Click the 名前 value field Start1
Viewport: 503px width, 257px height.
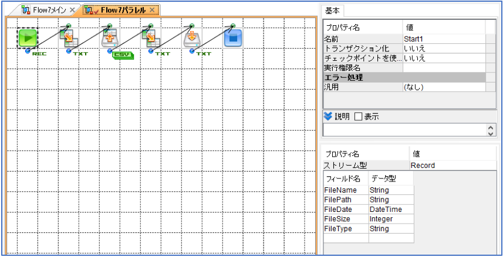tap(444, 39)
